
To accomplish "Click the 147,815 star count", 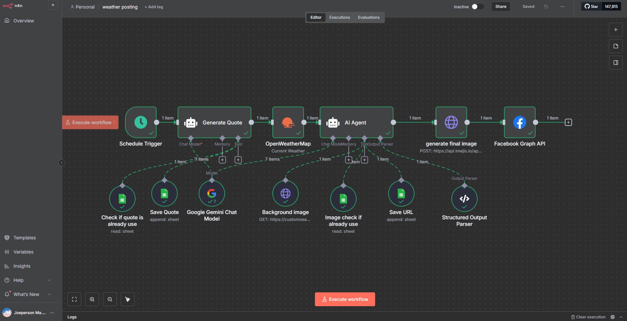I will [611, 6].
